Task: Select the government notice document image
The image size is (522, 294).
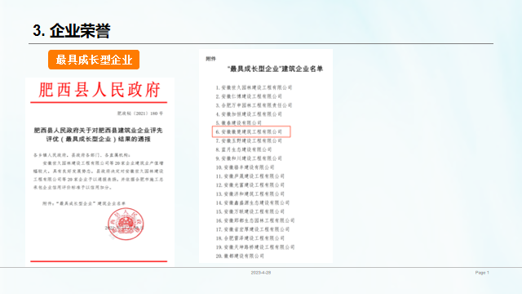Action: click(100, 171)
